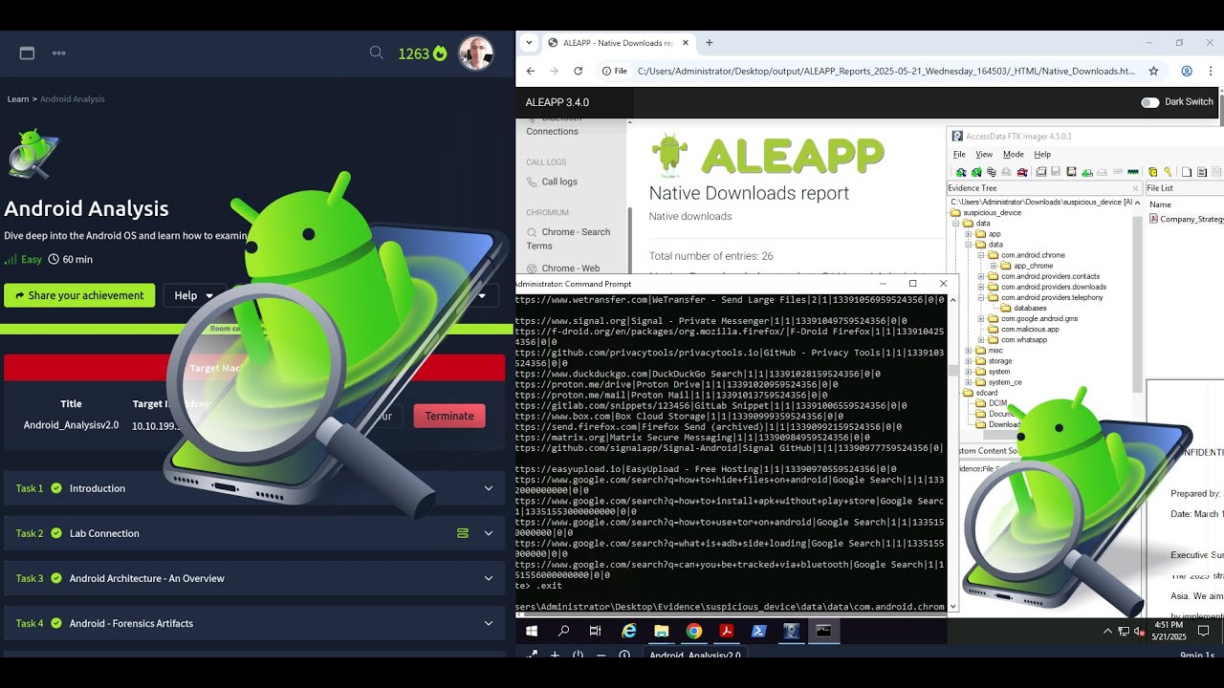Open a new Chrome tab with plus button

pyautogui.click(x=710, y=42)
